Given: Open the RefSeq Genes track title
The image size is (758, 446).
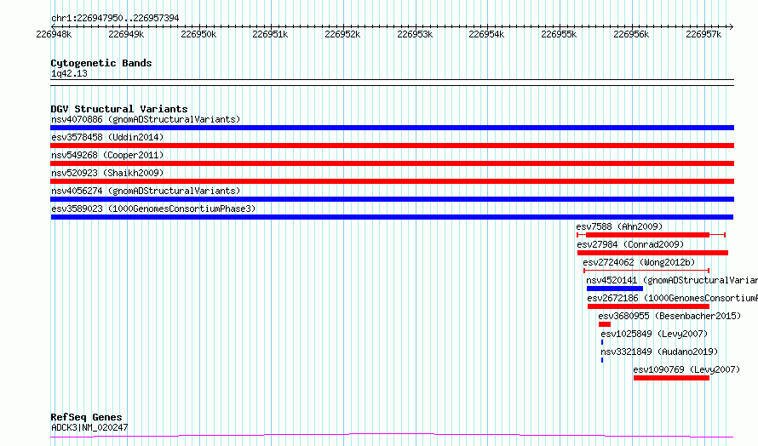Looking at the screenshot, I should [87, 417].
